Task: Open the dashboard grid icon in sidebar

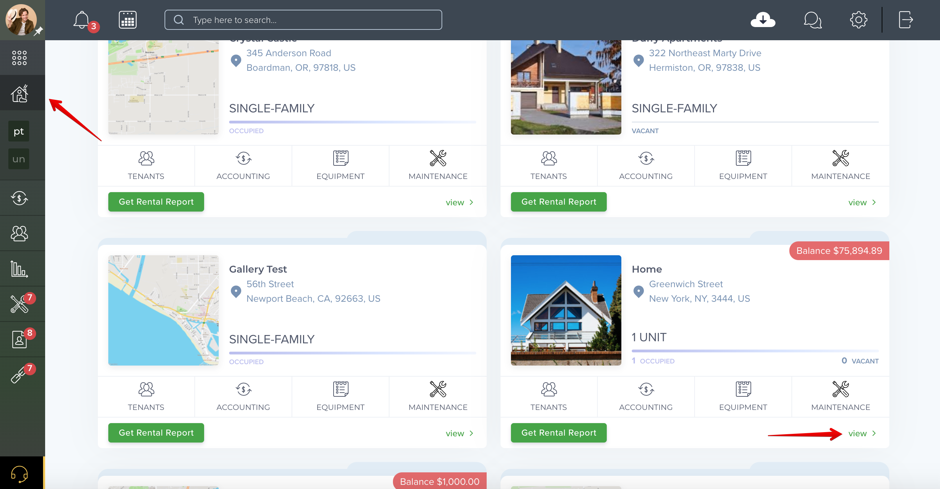Action: click(19, 58)
